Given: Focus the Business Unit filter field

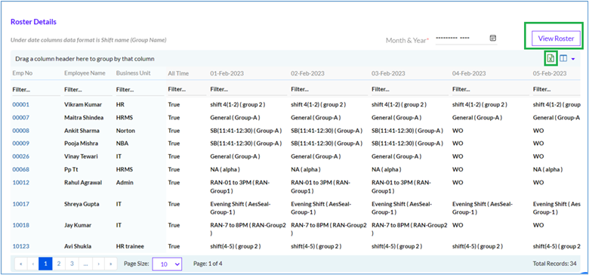Looking at the screenshot, I should pyautogui.click(x=140, y=90).
